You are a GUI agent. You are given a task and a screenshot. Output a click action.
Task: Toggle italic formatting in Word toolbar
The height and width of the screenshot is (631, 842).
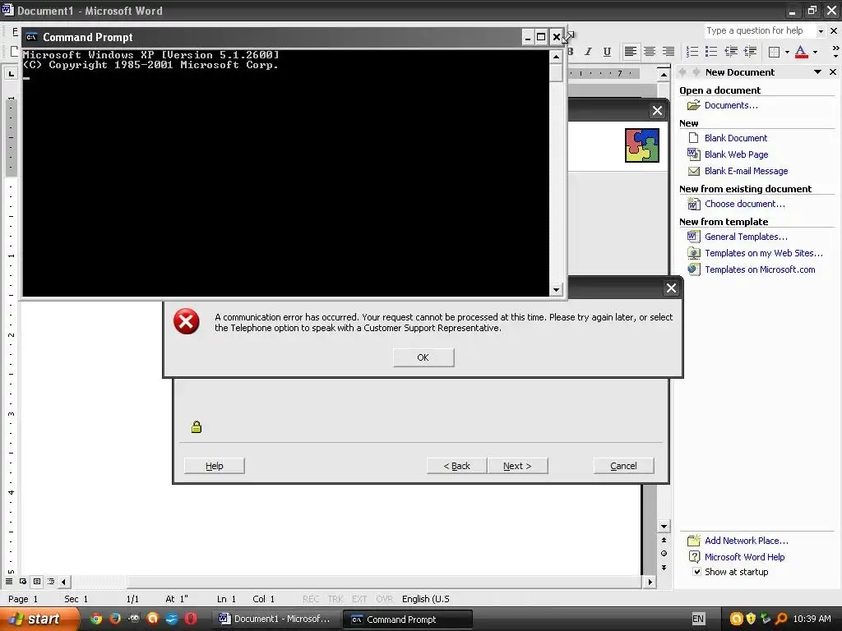588,52
